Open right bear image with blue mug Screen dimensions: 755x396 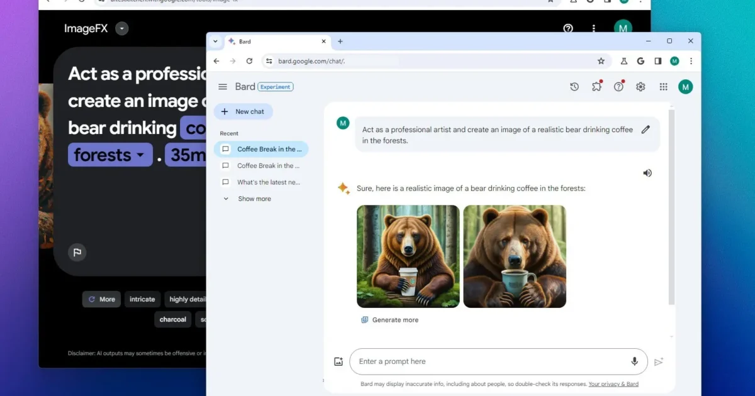click(x=515, y=256)
